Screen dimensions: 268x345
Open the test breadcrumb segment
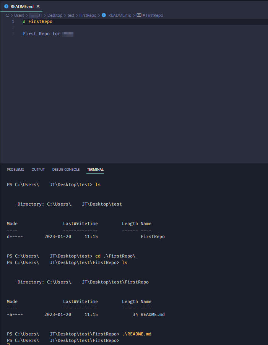[71, 15]
